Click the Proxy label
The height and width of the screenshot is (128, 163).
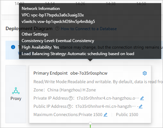(16, 99)
